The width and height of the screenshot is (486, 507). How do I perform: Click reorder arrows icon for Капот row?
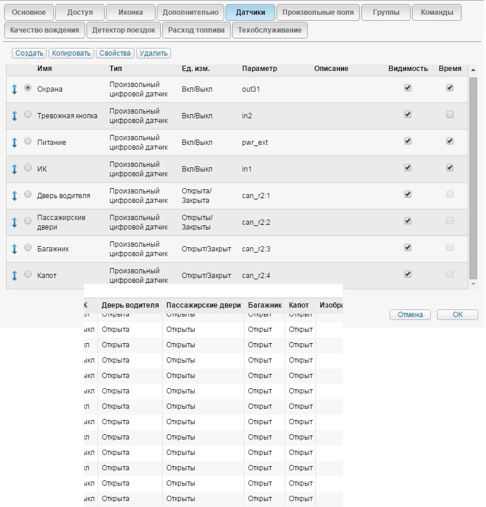[15, 276]
